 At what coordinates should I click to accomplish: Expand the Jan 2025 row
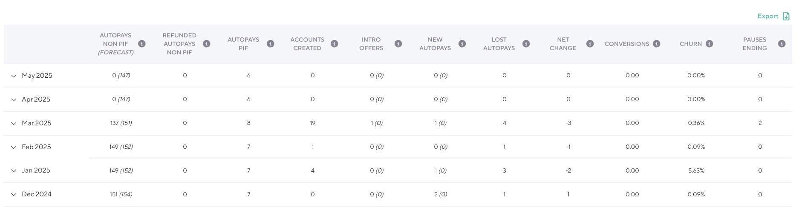tap(14, 170)
